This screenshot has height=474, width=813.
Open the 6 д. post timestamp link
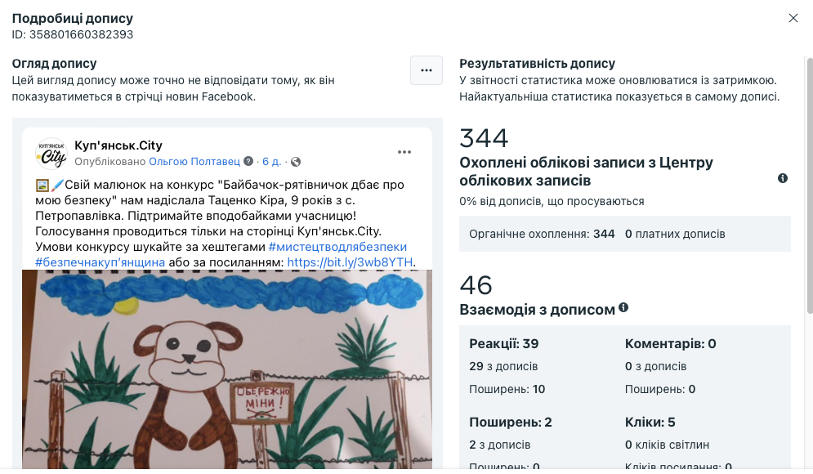(271, 161)
